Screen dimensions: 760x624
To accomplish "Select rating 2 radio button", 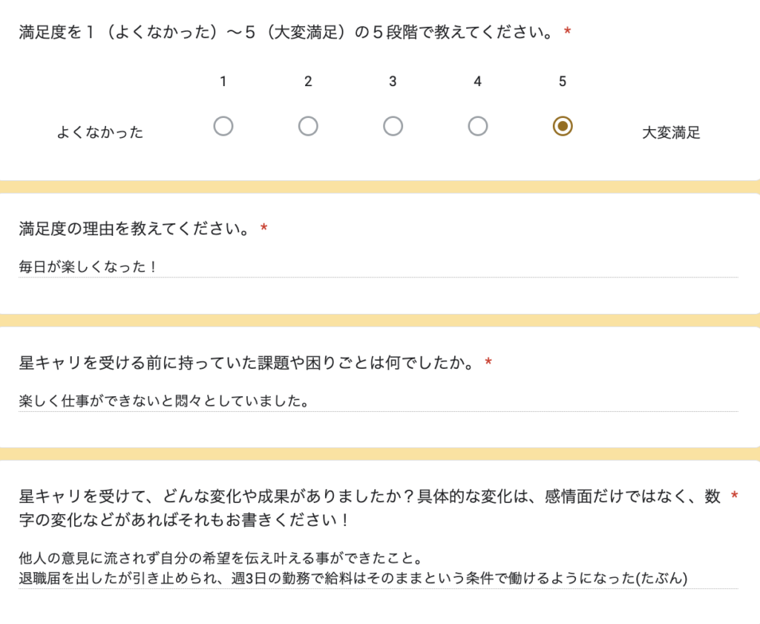I will click(x=308, y=126).
